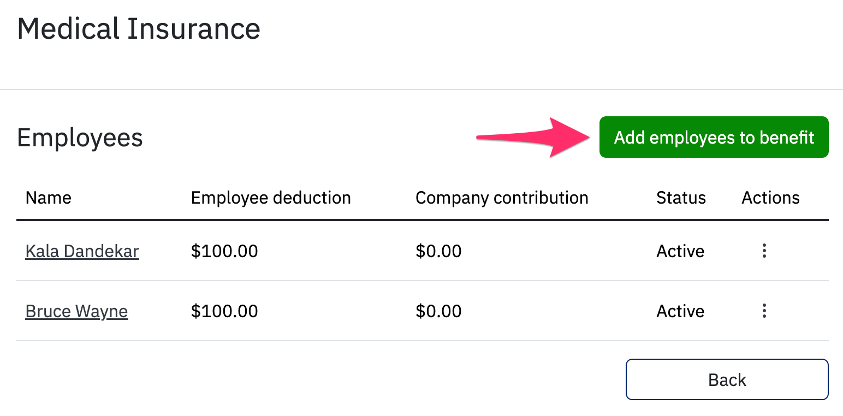Click the Status column header
The image size is (843, 416).
coord(680,198)
